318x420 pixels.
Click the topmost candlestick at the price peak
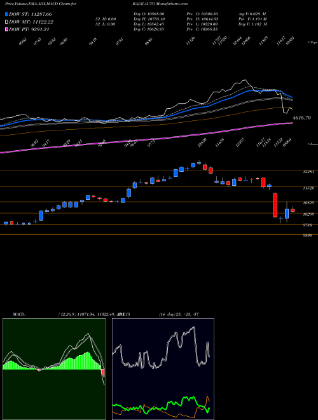(199, 162)
